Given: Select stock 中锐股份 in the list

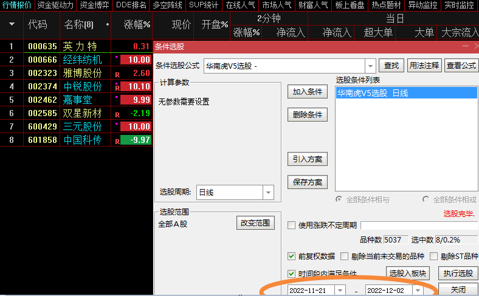Looking at the screenshot, I should [82, 86].
